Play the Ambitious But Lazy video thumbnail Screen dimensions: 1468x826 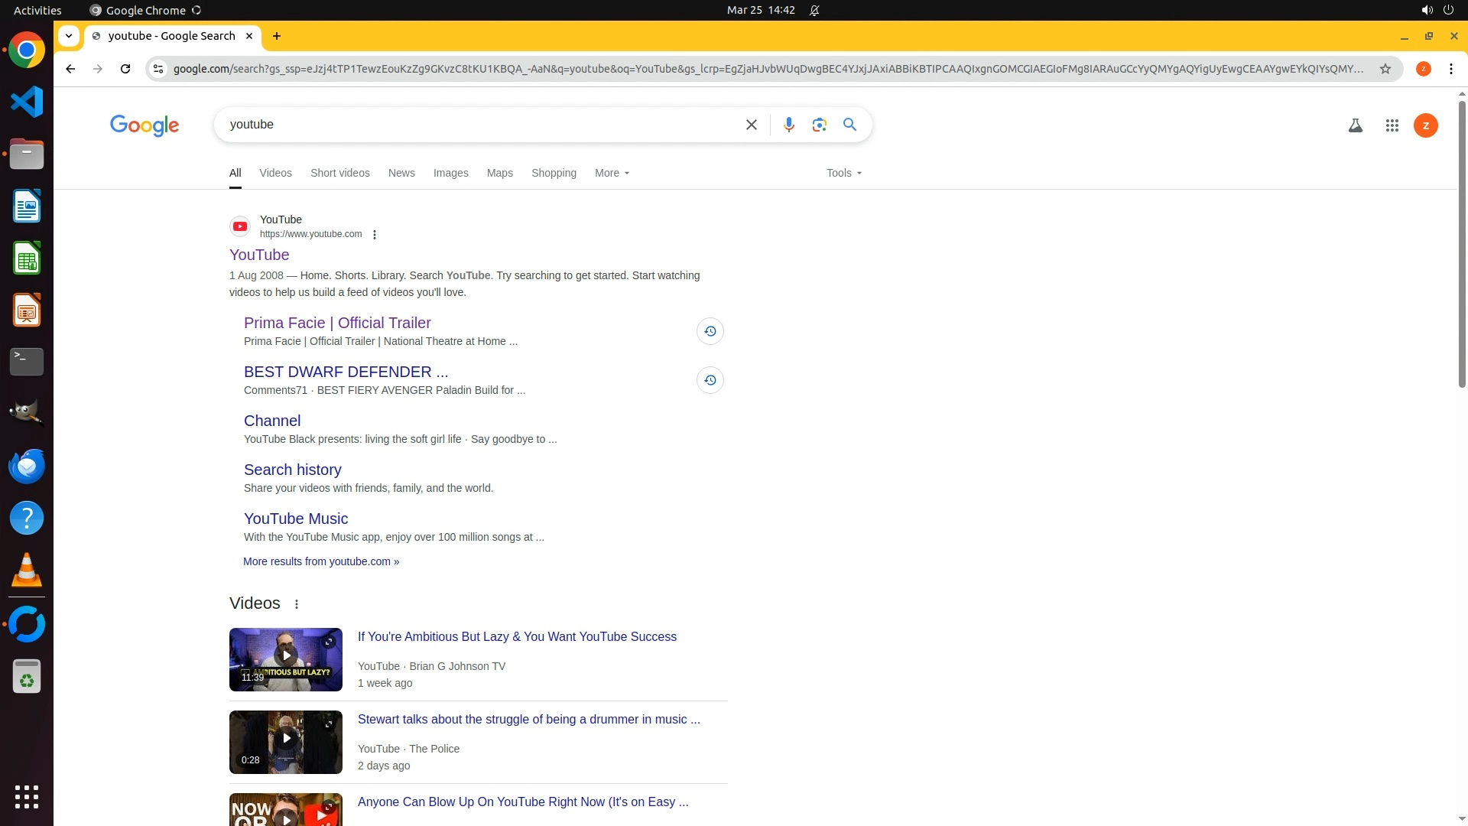click(286, 656)
